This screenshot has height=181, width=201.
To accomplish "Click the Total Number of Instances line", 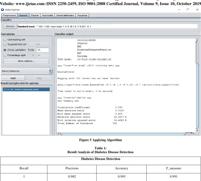I will tap(87, 123).
